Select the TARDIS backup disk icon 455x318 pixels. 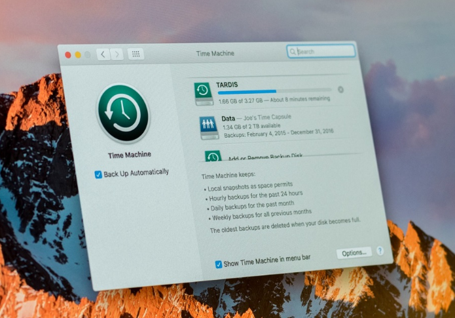(204, 94)
